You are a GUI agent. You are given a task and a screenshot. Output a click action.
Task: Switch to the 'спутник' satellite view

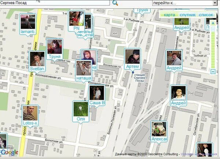[188, 15]
